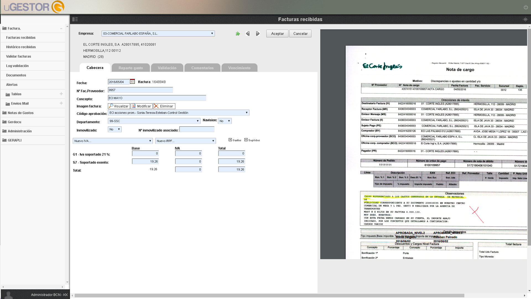Image resolution: width=531 pixels, height=299 pixels.
Task: Open the calendar date picker icon
Action: [x=132, y=81]
